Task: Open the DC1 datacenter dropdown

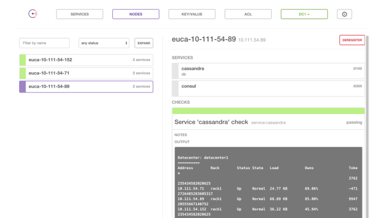Action: (304, 14)
